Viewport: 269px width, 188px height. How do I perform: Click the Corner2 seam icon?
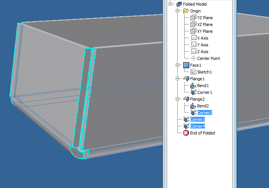point(193,113)
